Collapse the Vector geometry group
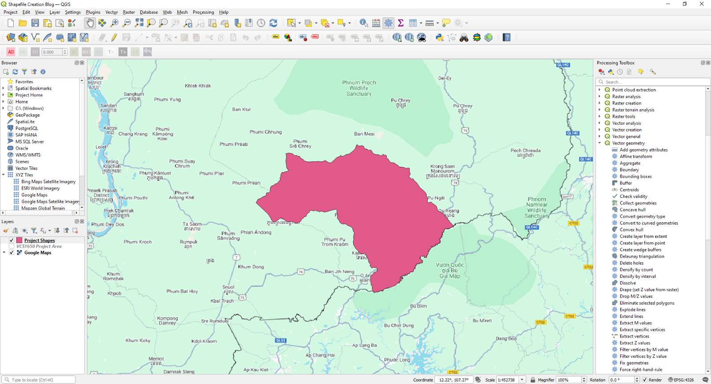The image size is (711, 384). [599, 143]
